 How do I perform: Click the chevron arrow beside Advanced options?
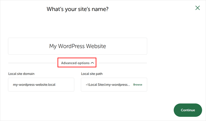tap(92, 63)
